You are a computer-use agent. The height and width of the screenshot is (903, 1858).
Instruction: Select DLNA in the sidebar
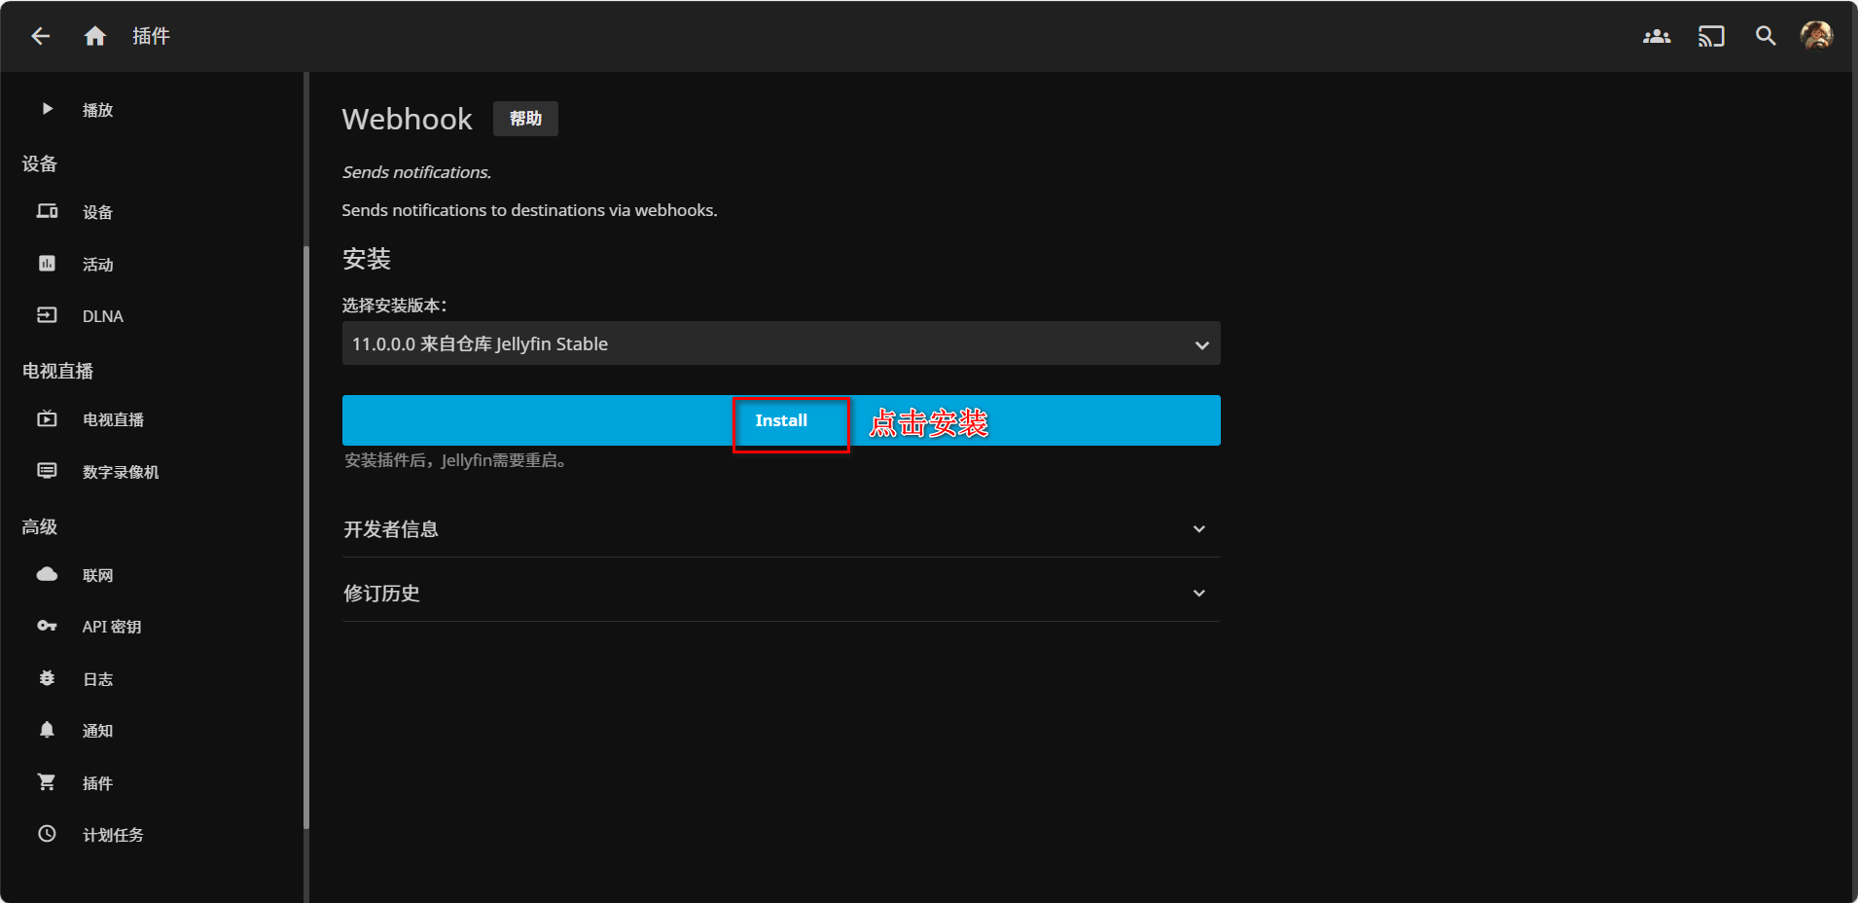coord(102,316)
